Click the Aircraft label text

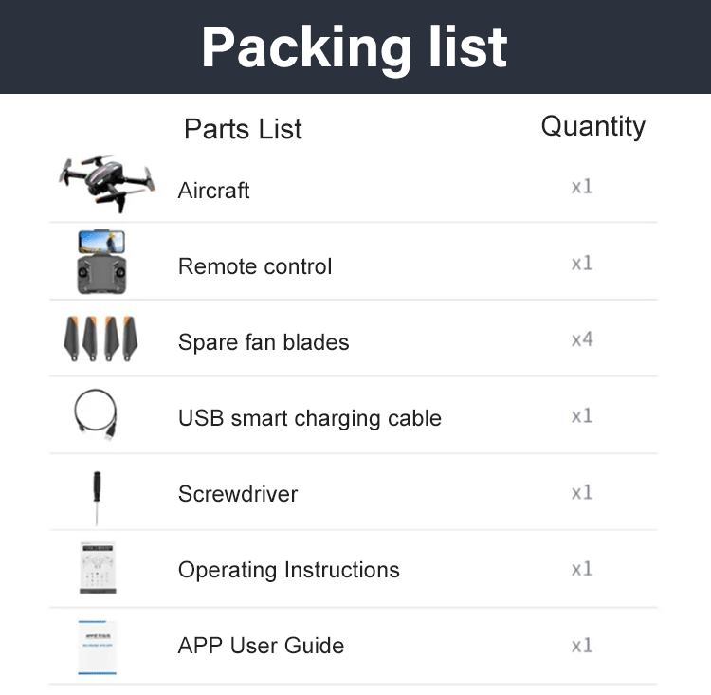click(213, 190)
